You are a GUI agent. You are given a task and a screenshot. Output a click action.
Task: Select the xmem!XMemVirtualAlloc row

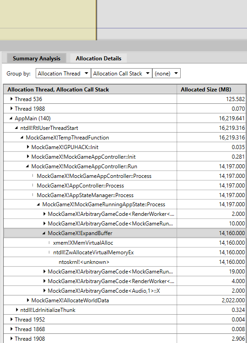coord(125,243)
